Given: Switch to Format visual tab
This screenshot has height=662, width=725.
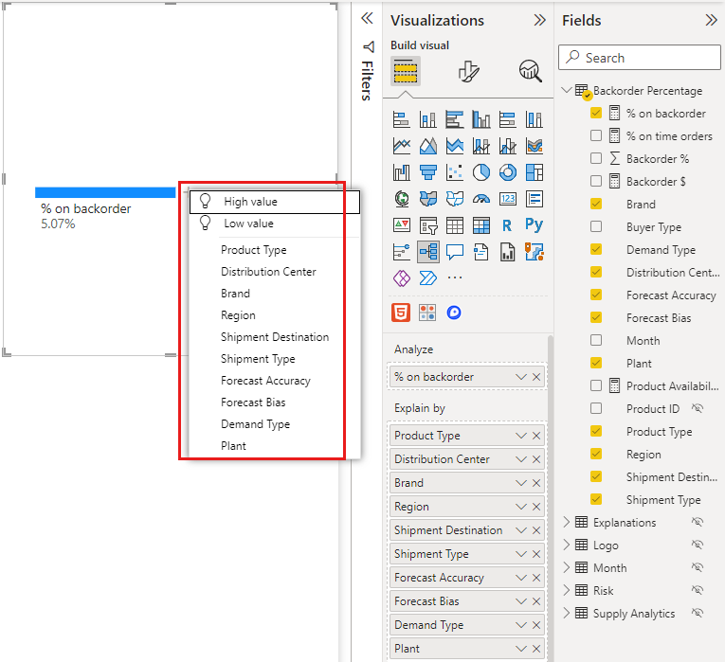Looking at the screenshot, I should pyautogui.click(x=468, y=72).
